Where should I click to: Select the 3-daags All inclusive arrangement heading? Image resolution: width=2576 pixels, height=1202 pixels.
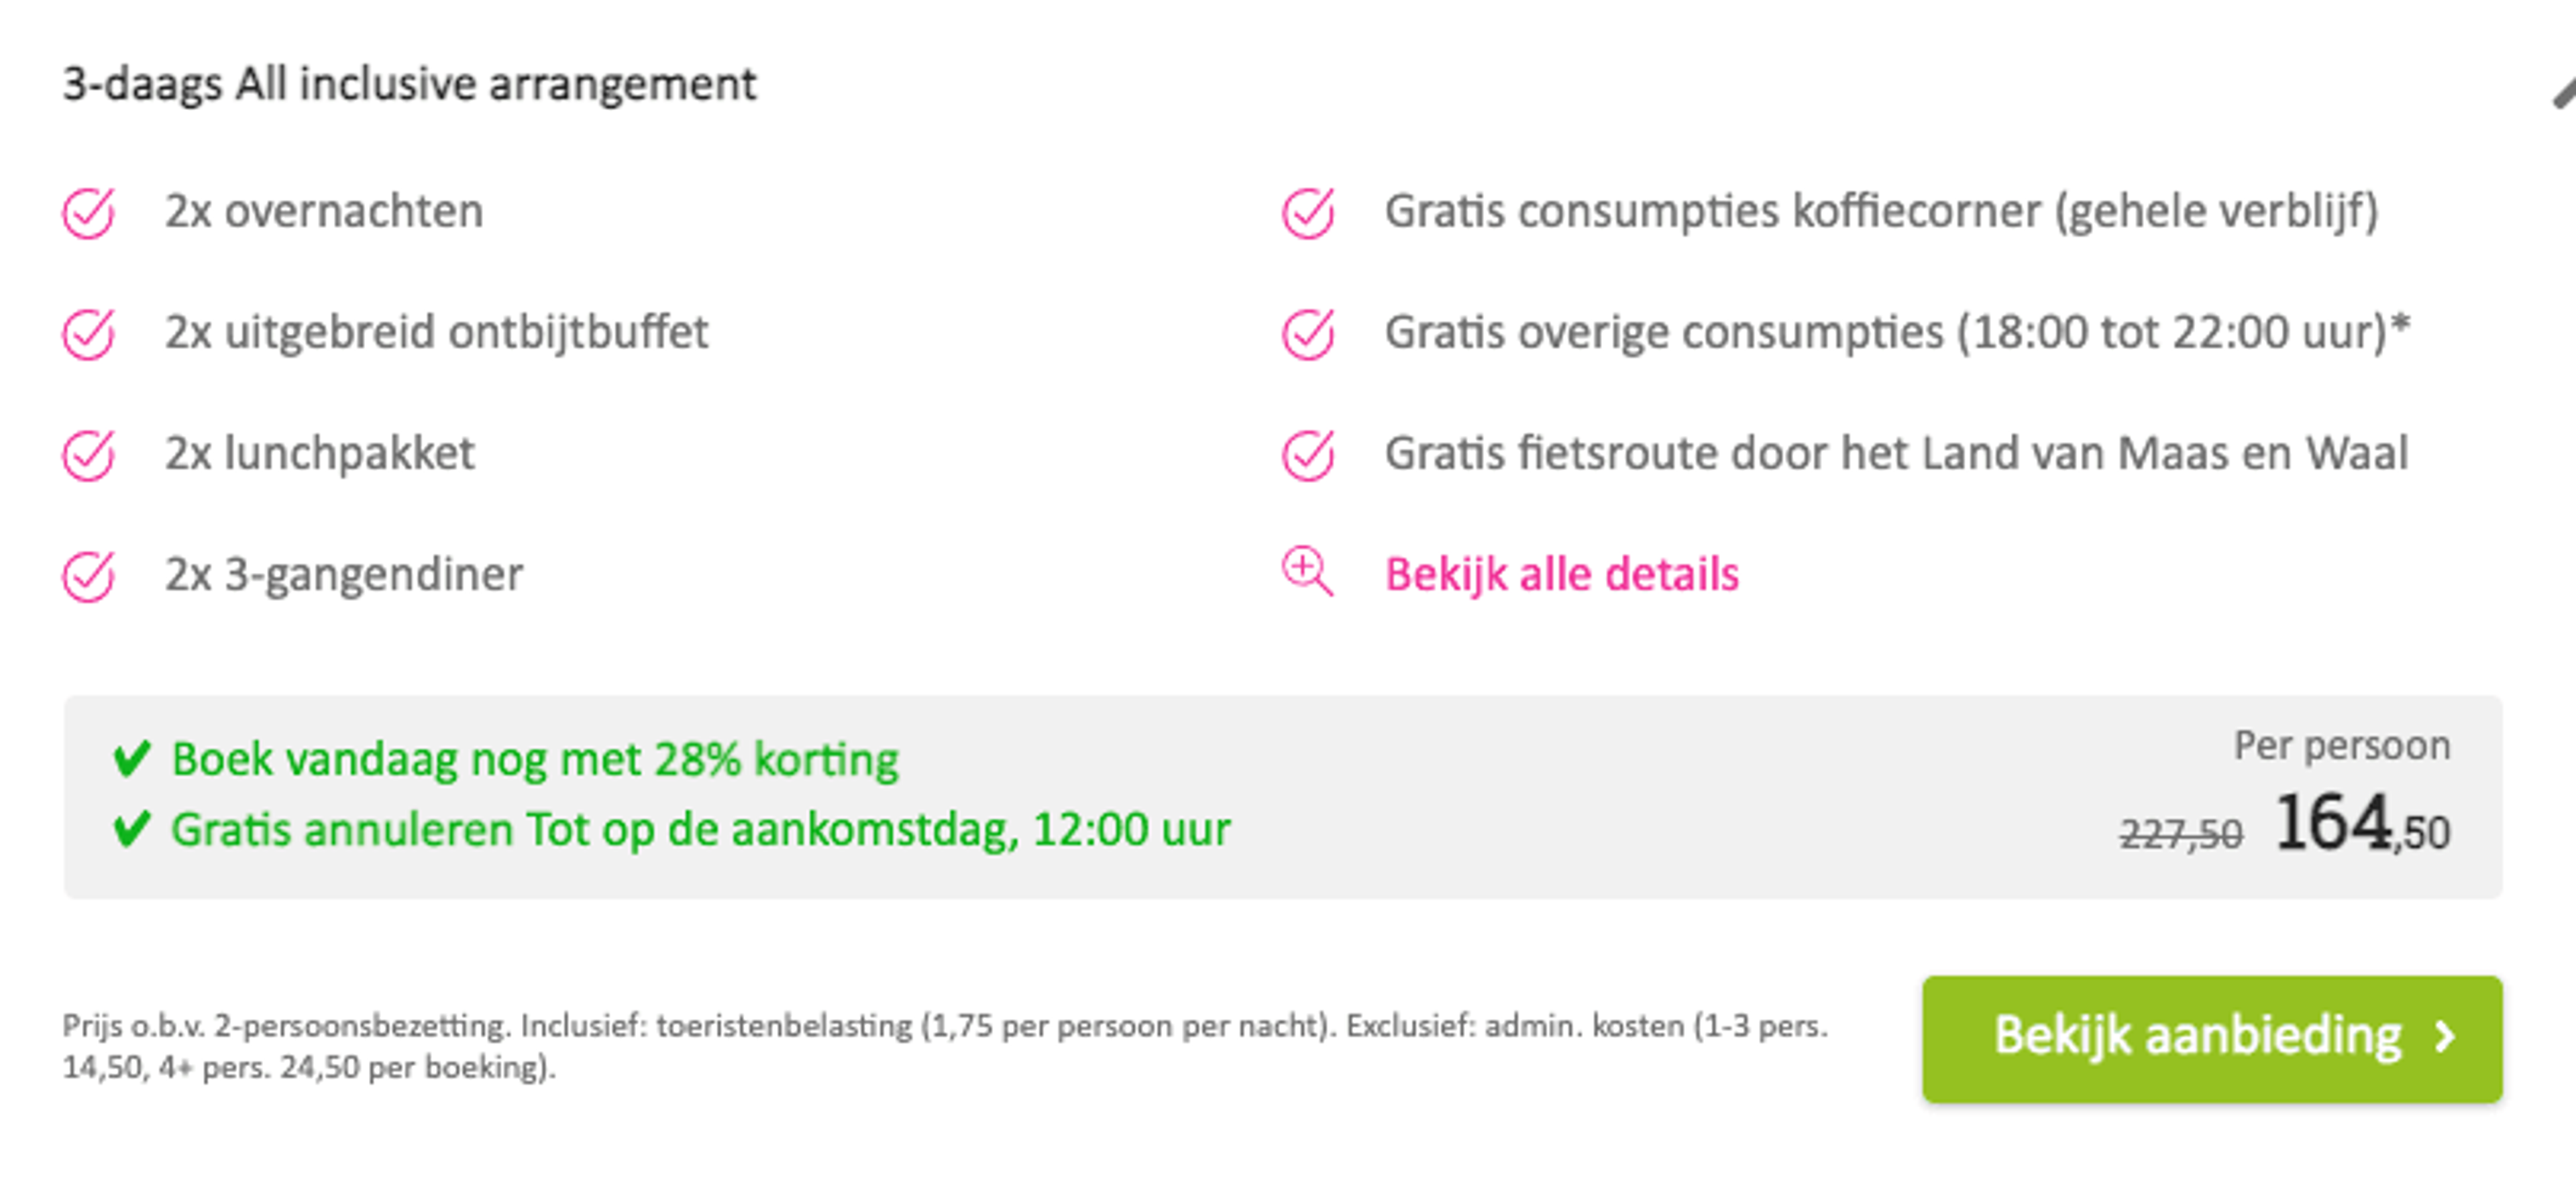pos(409,85)
